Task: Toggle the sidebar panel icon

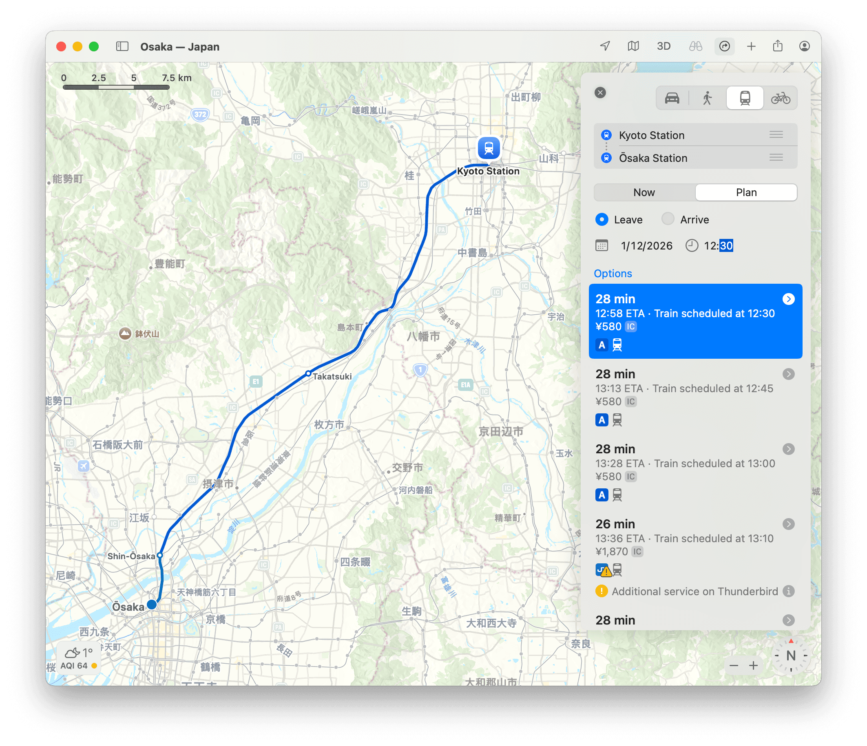Action: click(122, 46)
